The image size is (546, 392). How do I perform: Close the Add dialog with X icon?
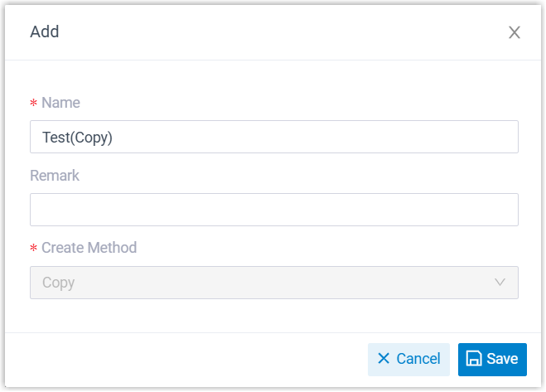(515, 32)
